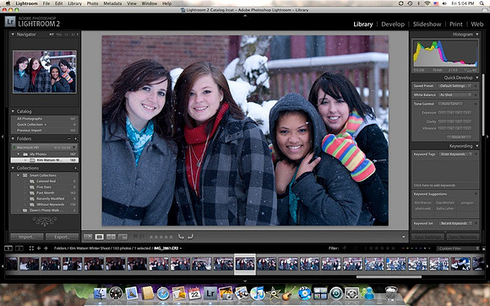Collapse the Navigator panel
490x306 pixels.
coord(13,35)
